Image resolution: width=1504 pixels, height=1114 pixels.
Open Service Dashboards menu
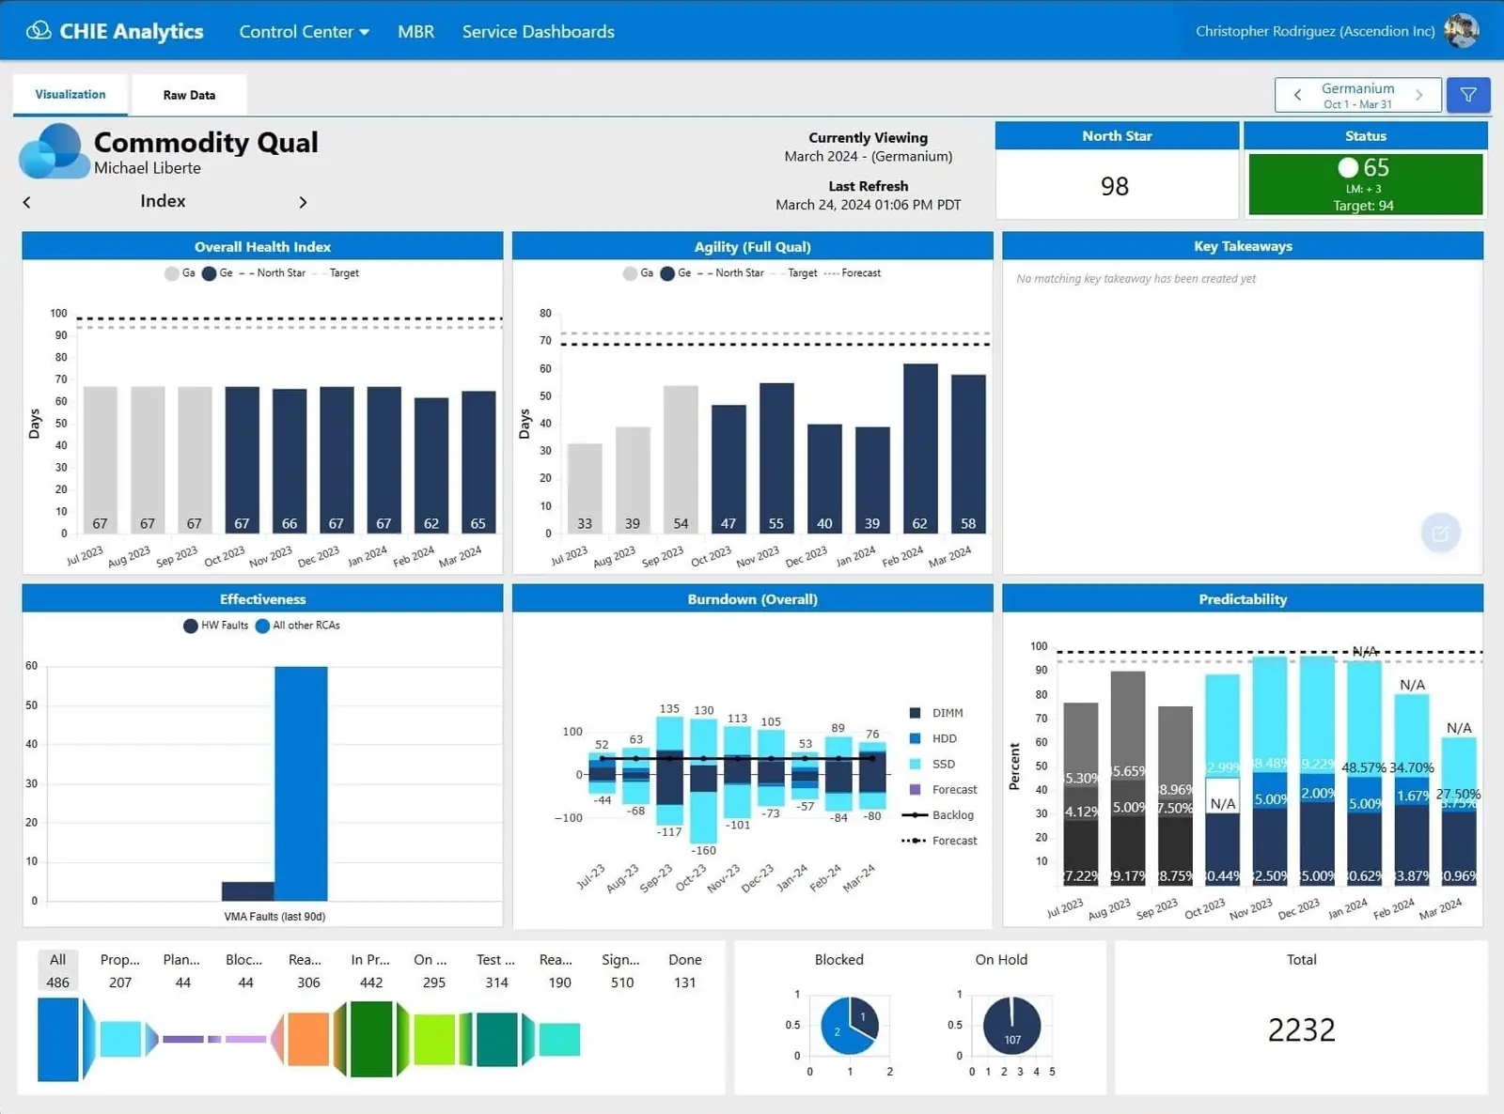(x=538, y=32)
